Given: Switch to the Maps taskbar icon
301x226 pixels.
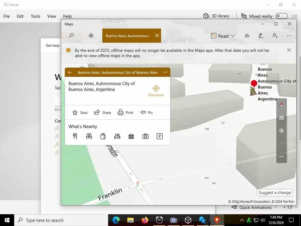Looking at the screenshot, I should 217,220.
